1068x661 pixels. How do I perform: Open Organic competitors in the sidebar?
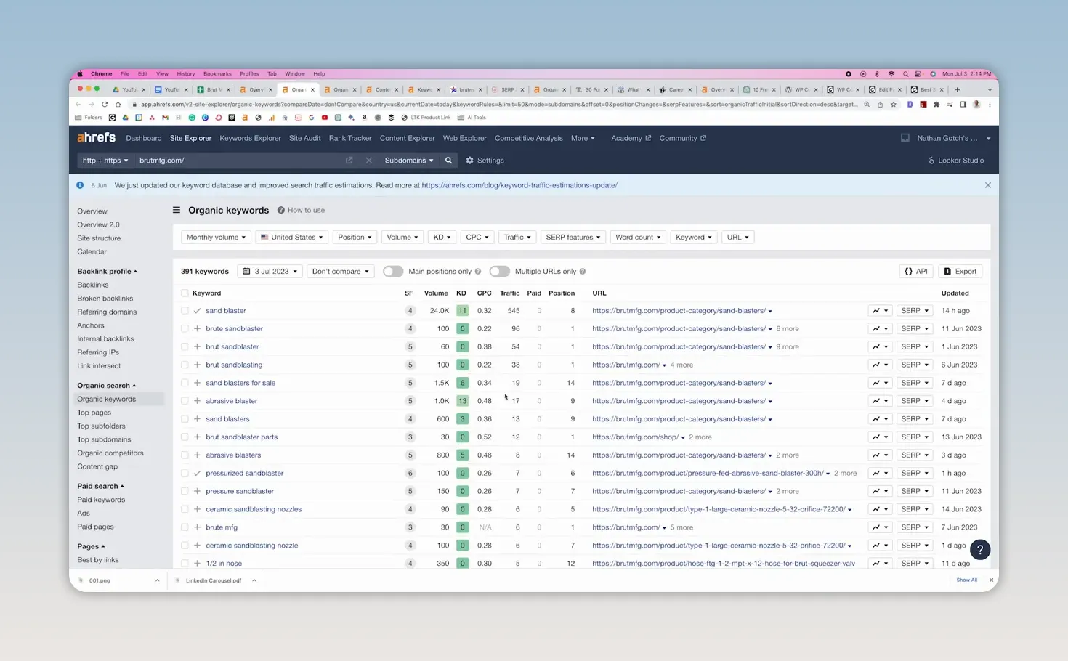click(x=110, y=453)
